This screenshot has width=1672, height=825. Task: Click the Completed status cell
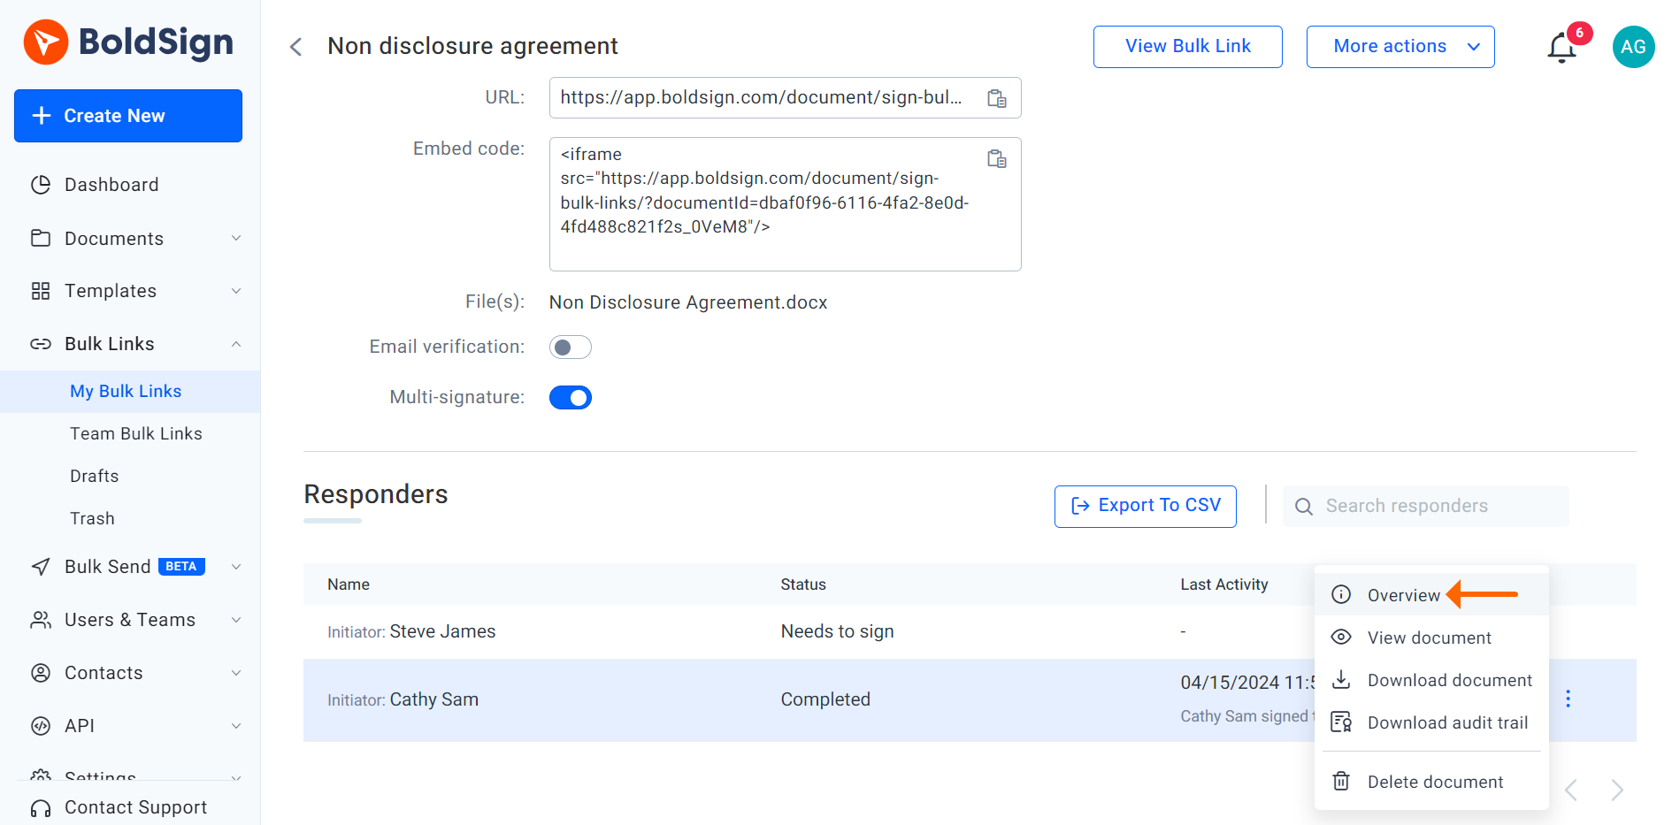tap(825, 699)
